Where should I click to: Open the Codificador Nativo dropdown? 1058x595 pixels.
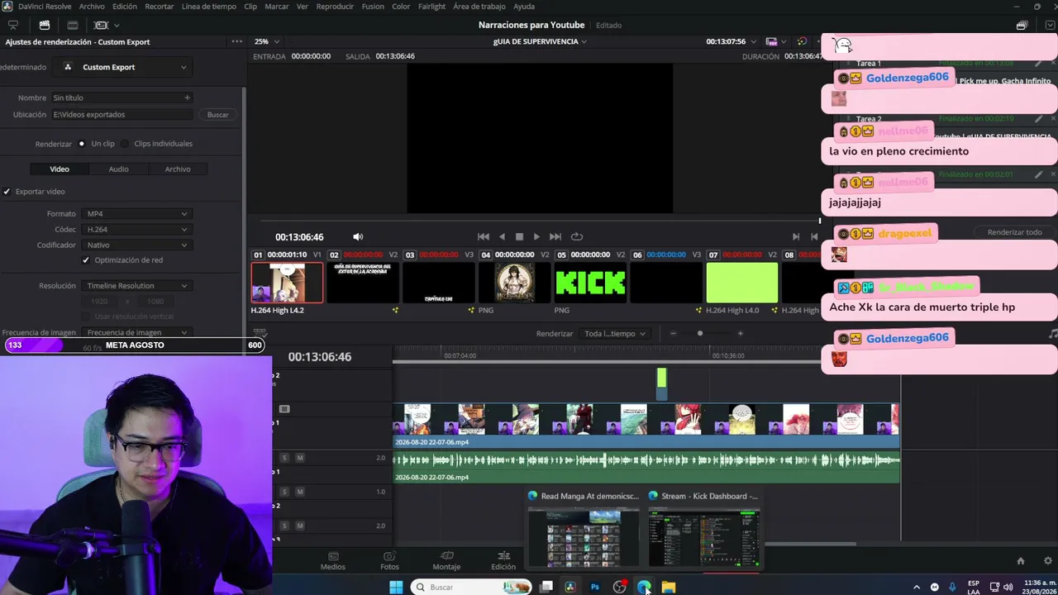tap(137, 245)
